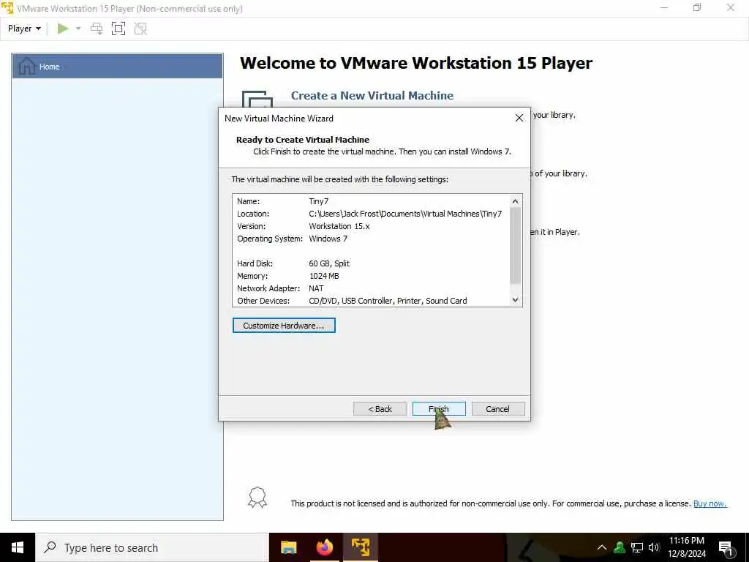Click the taskbar search box
The height and width of the screenshot is (562, 749).
coord(152,547)
